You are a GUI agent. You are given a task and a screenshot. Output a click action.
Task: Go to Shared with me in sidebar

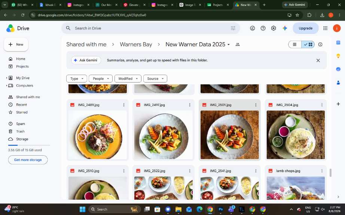coord(28,97)
